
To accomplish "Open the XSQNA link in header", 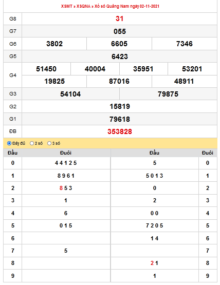I will pyautogui.click(x=83, y=6).
